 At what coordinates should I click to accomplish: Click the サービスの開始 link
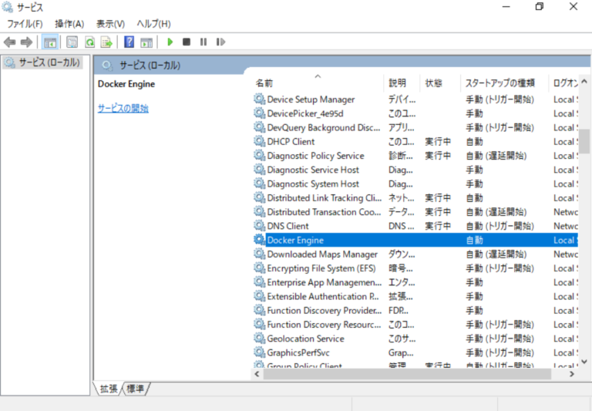pos(123,109)
